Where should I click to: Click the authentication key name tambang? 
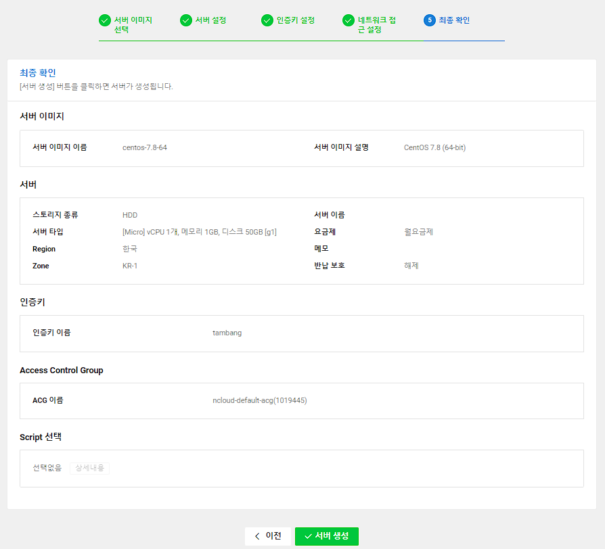227,333
